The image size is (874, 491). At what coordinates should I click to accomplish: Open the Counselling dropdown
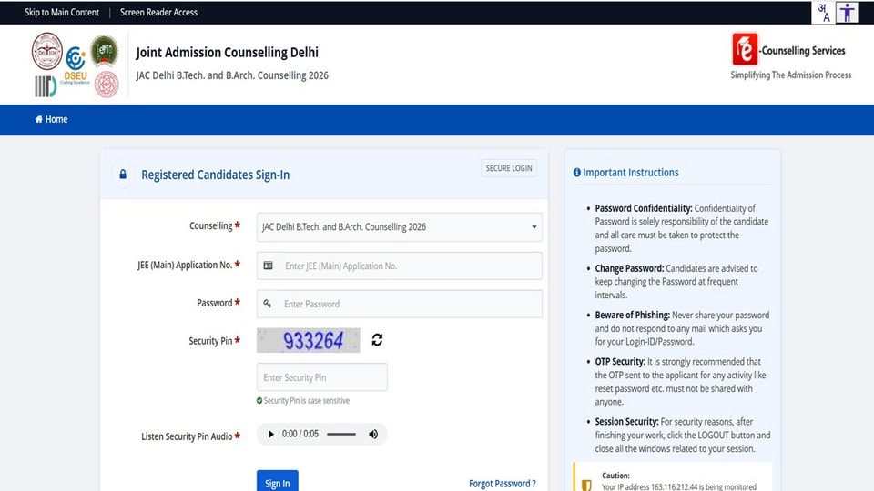click(x=399, y=227)
